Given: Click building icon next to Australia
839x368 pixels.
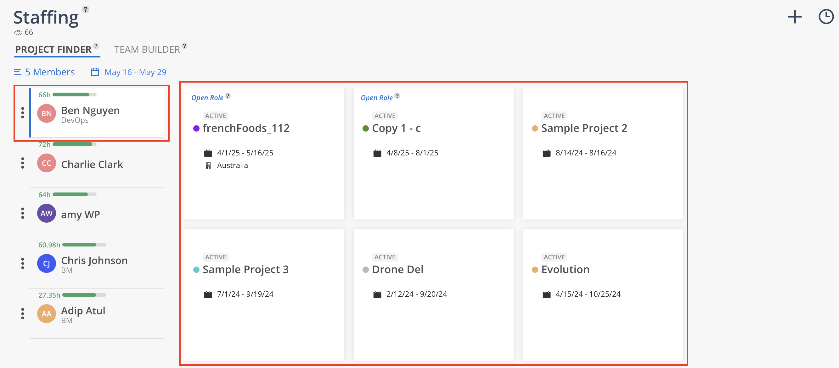Looking at the screenshot, I should (x=208, y=165).
